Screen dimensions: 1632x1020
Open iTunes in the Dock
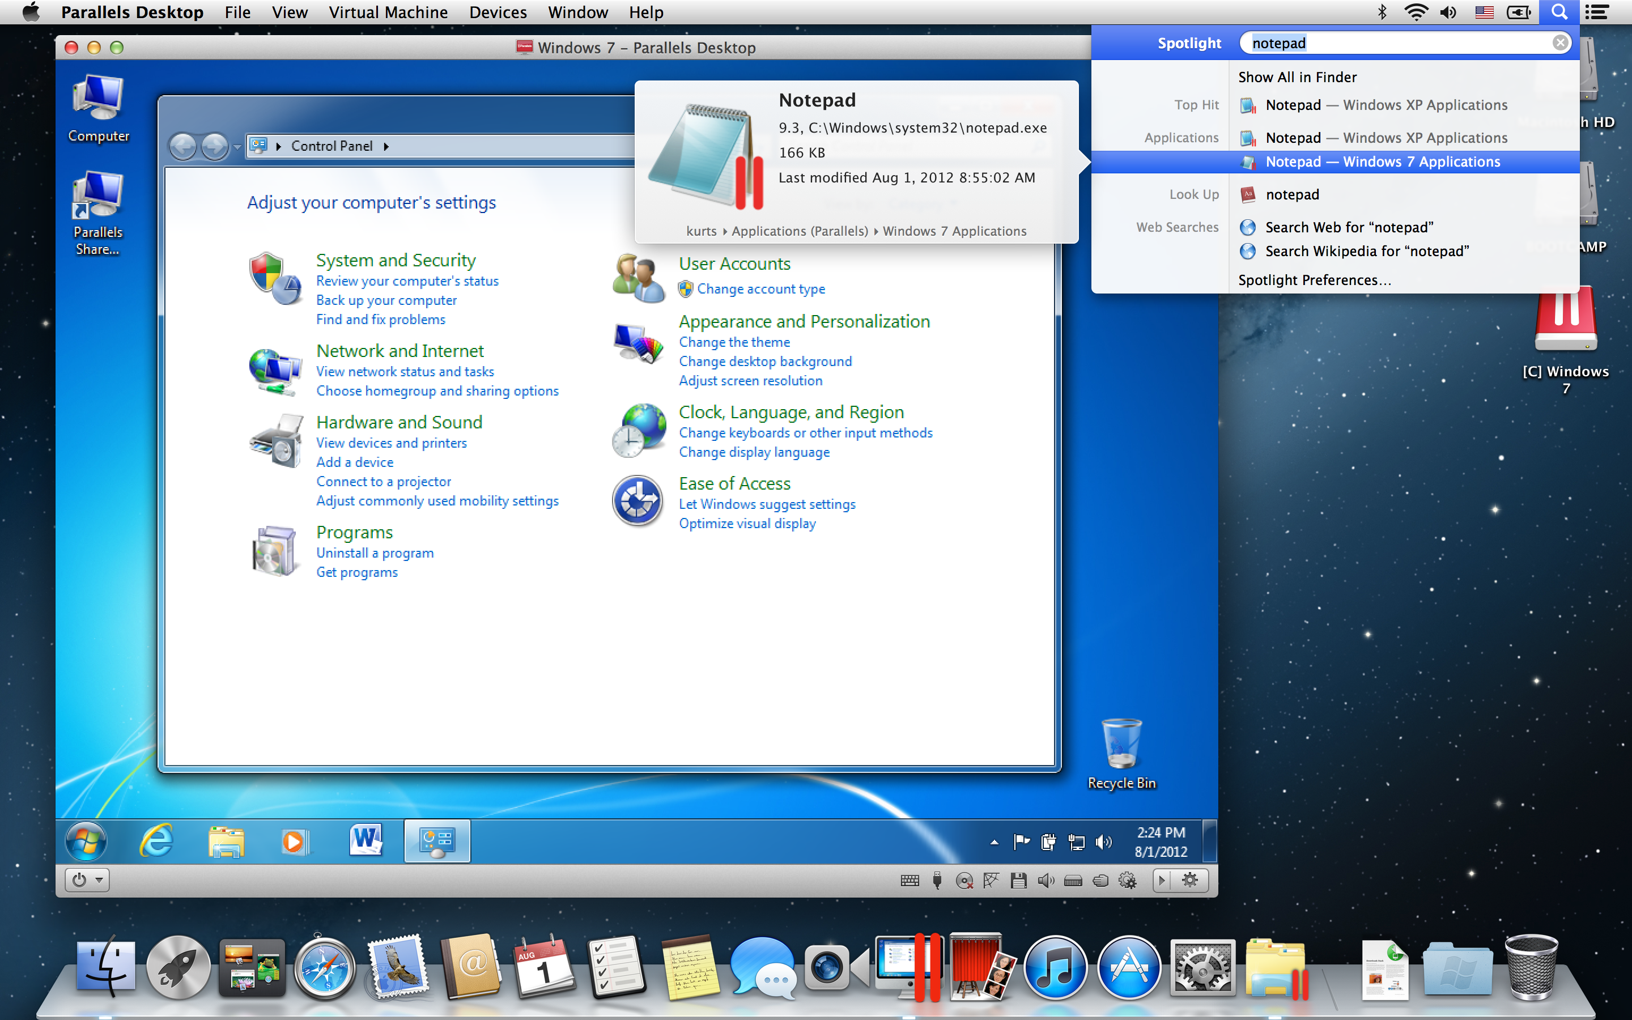tap(1055, 968)
